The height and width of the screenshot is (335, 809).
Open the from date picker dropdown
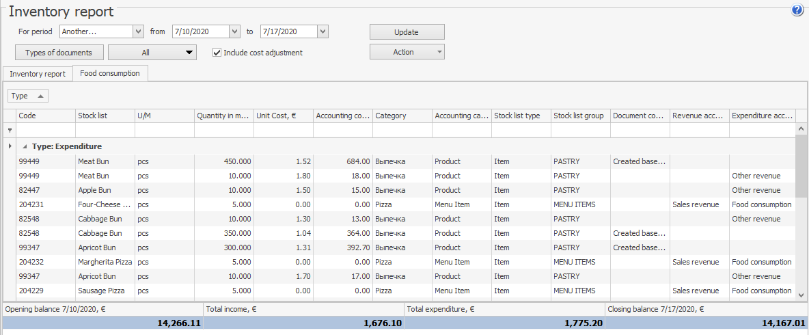(235, 31)
